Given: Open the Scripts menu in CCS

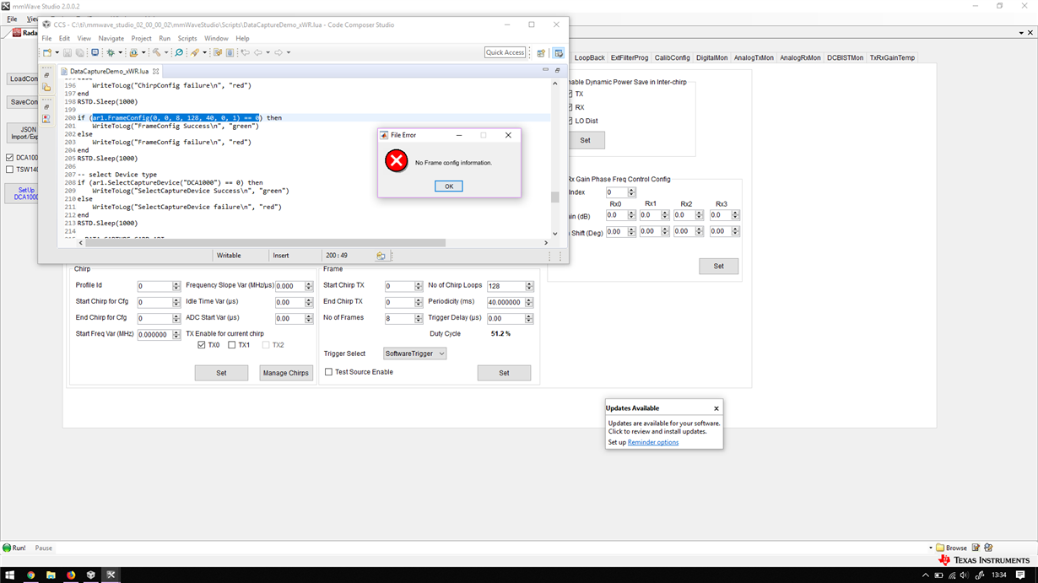Looking at the screenshot, I should click(x=187, y=39).
